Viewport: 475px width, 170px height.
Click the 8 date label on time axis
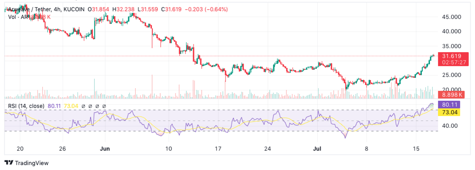tap(367, 149)
